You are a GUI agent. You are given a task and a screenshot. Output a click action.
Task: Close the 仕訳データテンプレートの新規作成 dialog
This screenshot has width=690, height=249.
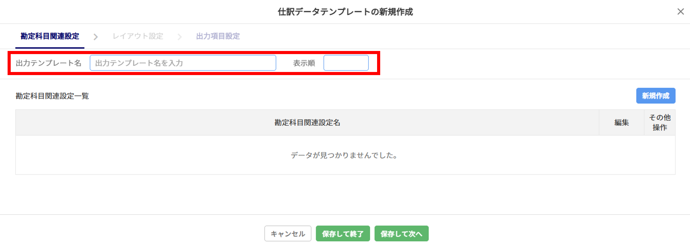(x=680, y=12)
